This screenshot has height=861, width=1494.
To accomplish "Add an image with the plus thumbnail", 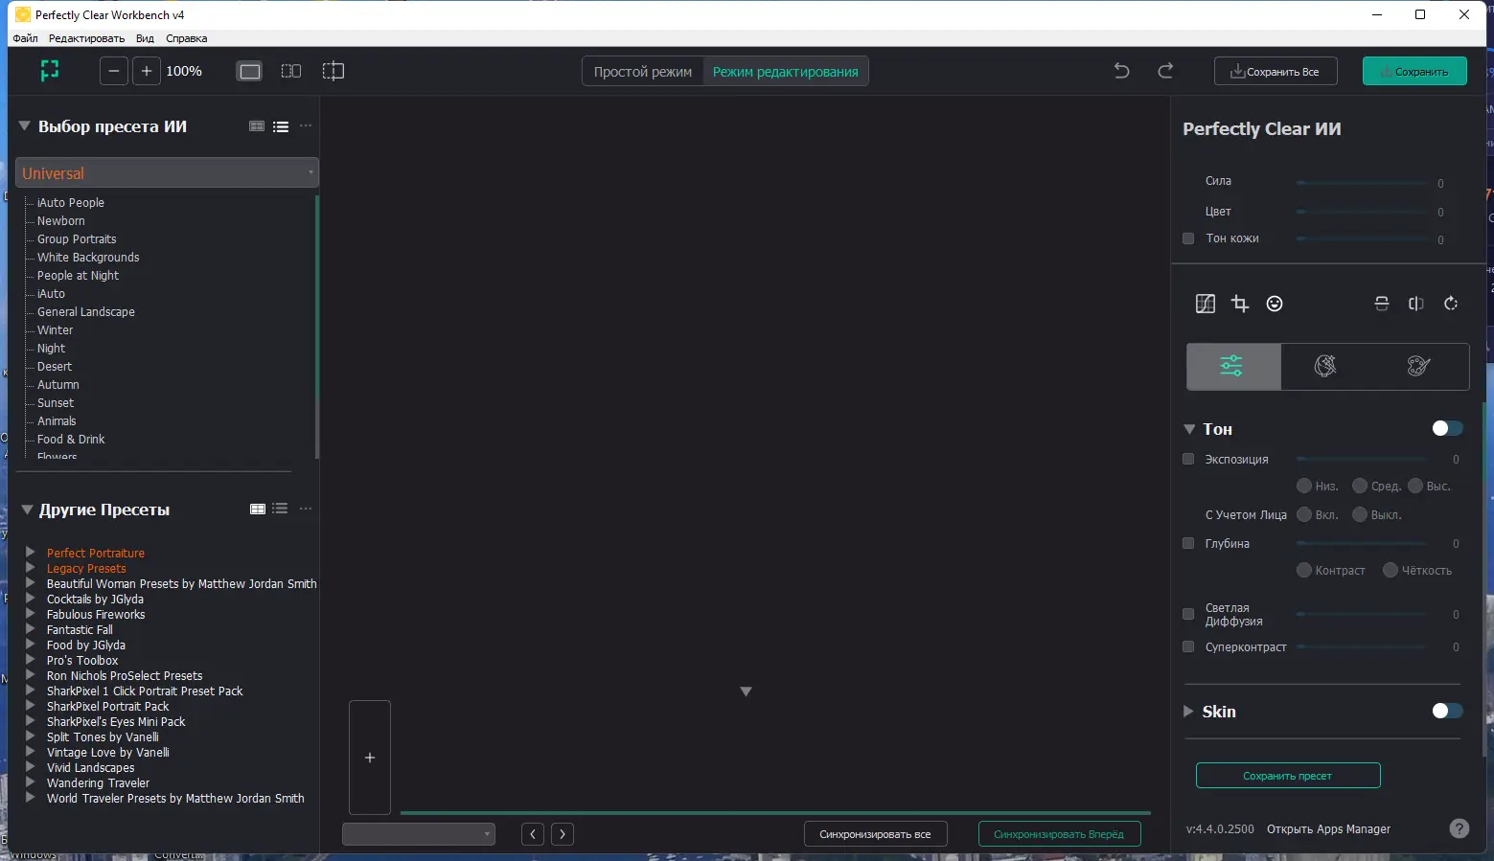I will click(370, 758).
